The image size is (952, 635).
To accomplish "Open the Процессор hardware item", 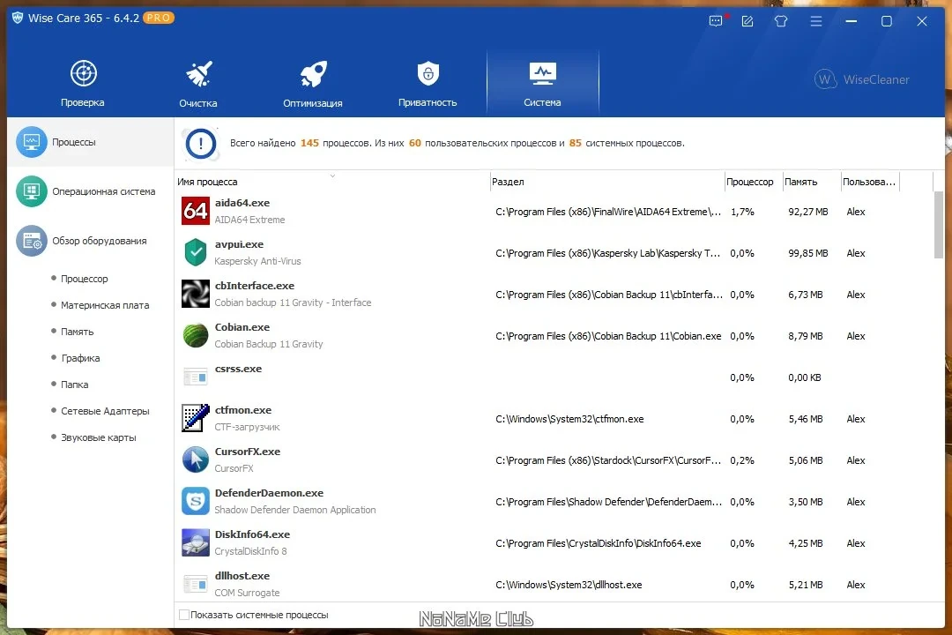I will click(x=85, y=279).
